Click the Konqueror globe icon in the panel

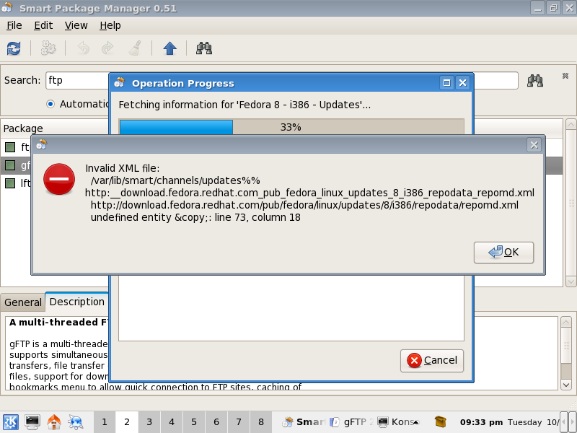tap(76, 422)
